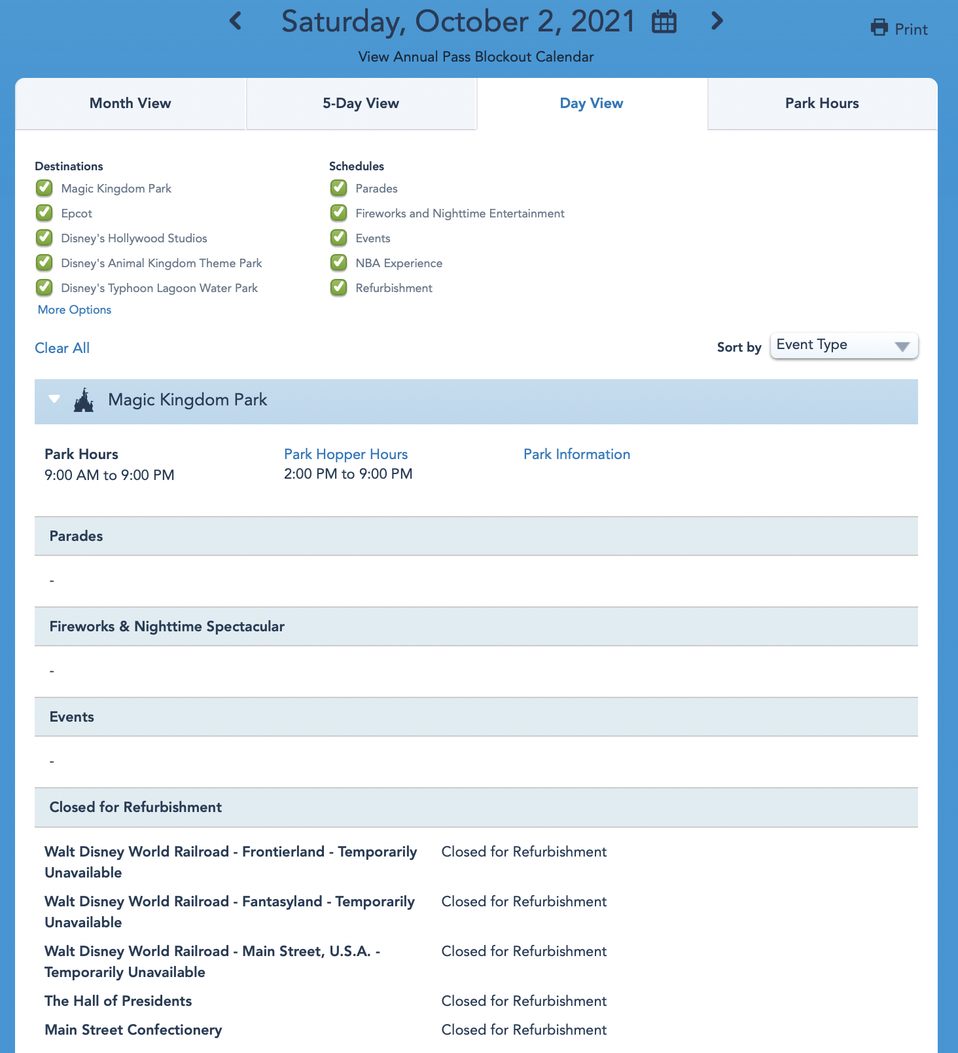The height and width of the screenshot is (1053, 958).
Task: Show More Options for destinations
Action: [75, 310]
